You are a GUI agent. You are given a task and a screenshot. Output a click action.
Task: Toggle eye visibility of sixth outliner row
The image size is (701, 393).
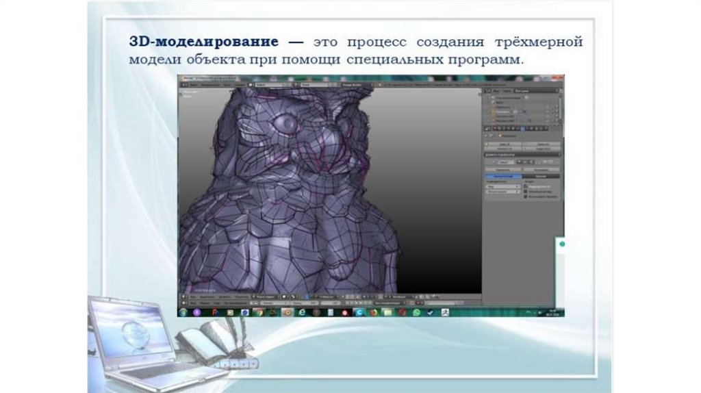tap(547, 121)
